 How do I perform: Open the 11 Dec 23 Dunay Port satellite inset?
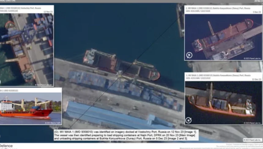224,103
